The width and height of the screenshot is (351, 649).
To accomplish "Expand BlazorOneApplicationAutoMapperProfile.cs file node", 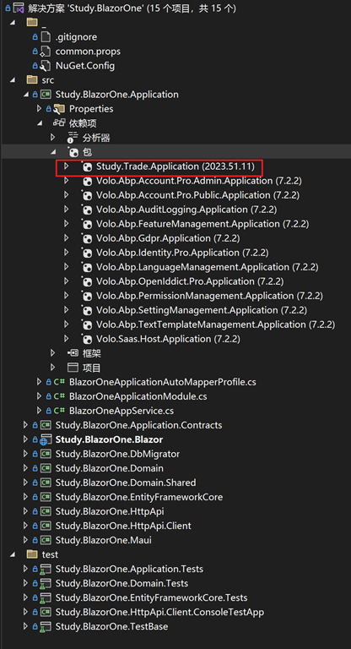I will pyautogui.click(x=40, y=382).
